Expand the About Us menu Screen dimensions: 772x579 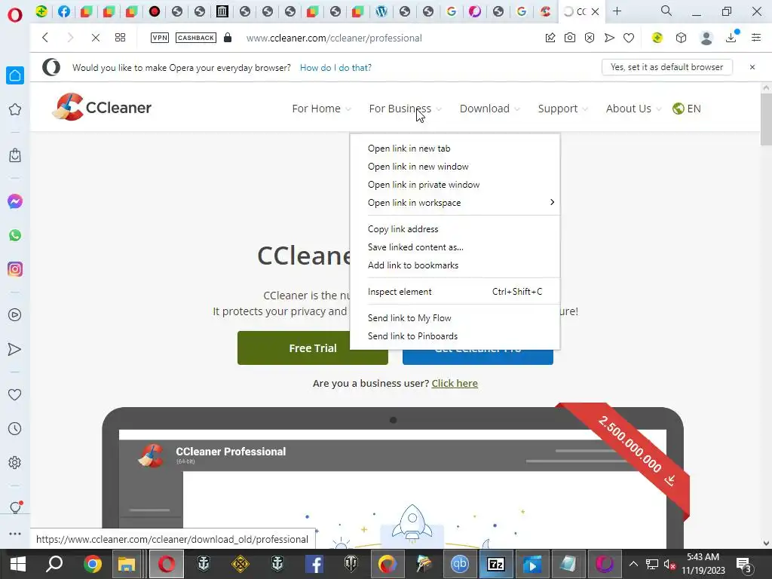click(x=633, y=109)
